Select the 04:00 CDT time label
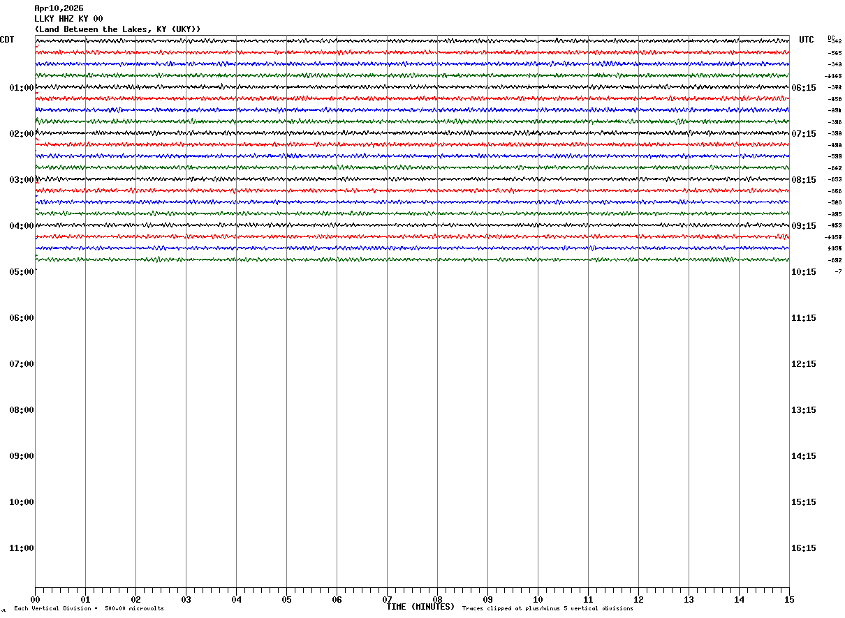The height and width of the screenshot is (618, 845). coord(22,226)
